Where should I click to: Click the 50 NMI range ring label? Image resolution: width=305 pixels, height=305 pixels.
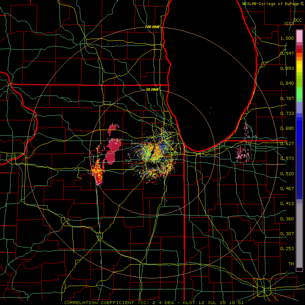click(152, 89)
